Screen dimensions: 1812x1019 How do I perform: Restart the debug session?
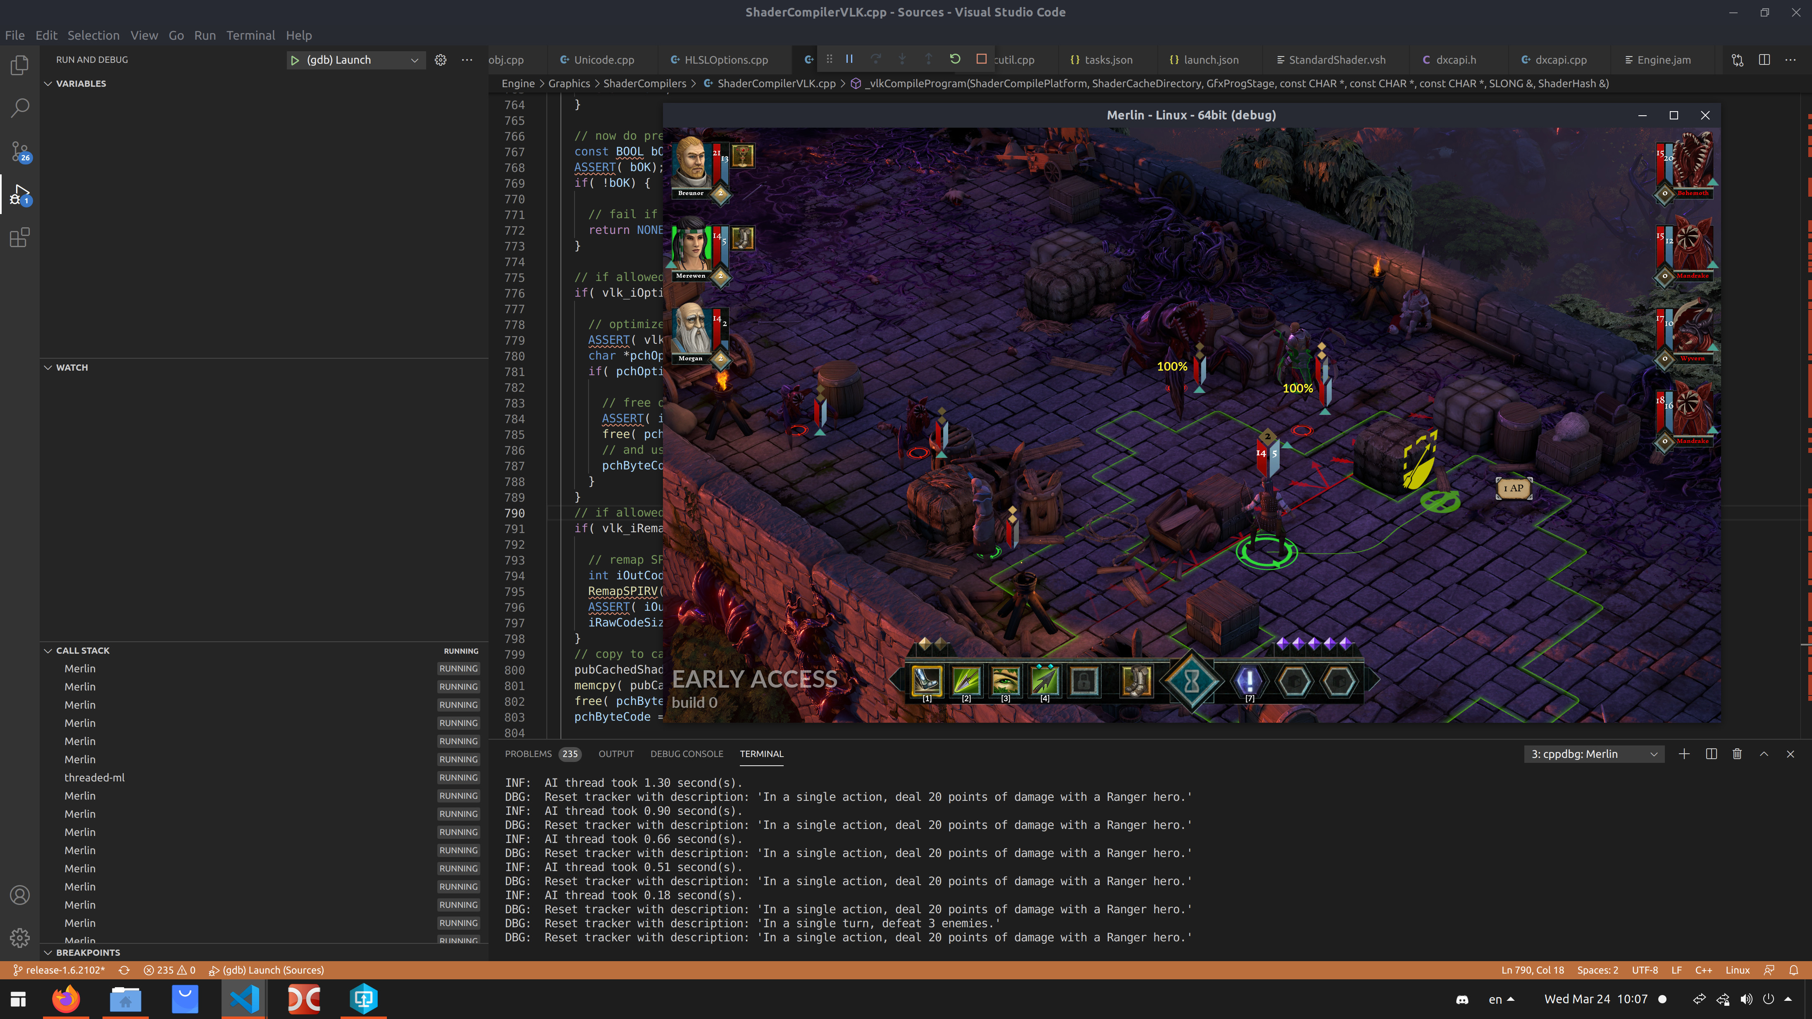coord(954,60)
